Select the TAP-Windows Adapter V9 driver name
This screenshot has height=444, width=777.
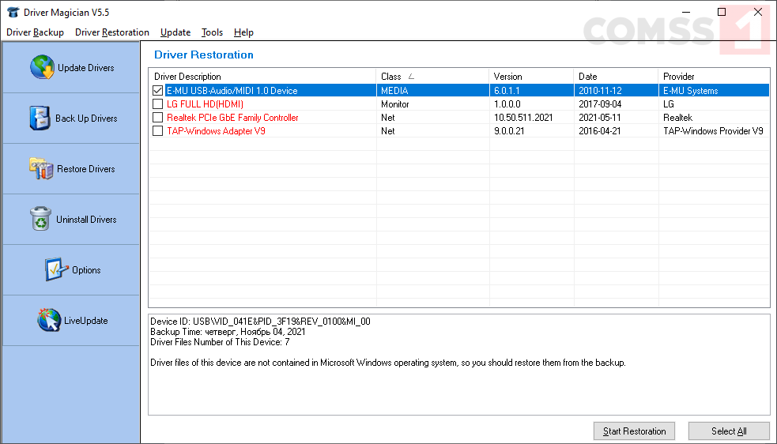[x=216, y=131]
